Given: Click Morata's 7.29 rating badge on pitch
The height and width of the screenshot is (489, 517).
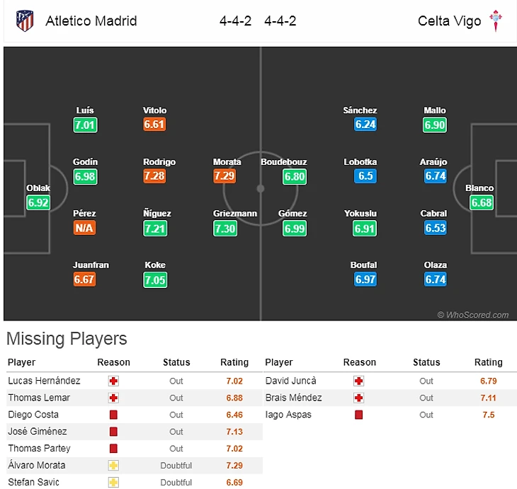Looking at the screenshot, I should pyautogui.click(x=225, y=176).
